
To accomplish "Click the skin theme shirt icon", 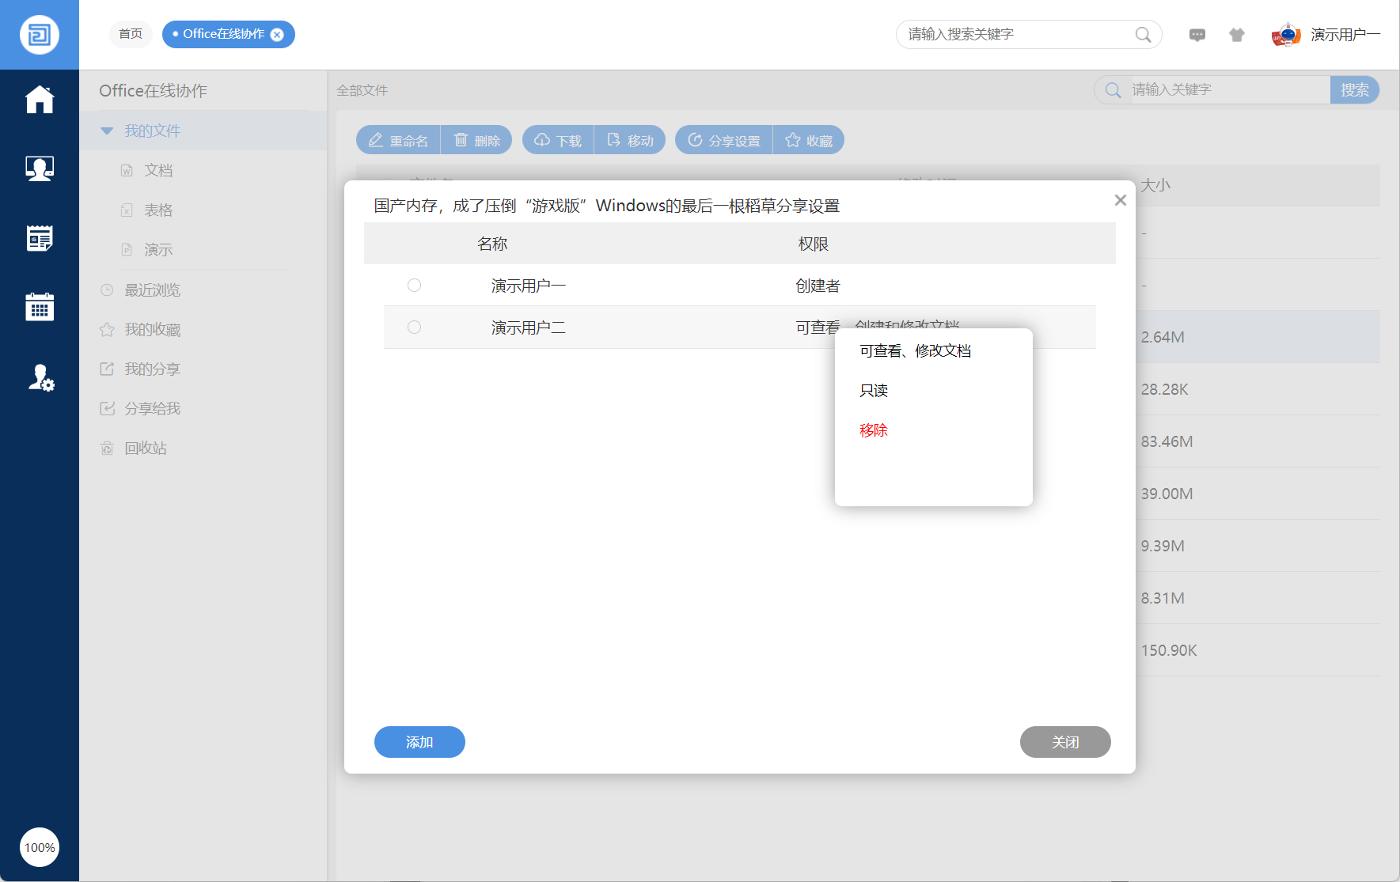I will 1236,35.
